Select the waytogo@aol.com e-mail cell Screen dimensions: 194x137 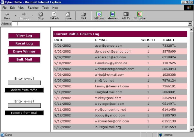(109, 103)
